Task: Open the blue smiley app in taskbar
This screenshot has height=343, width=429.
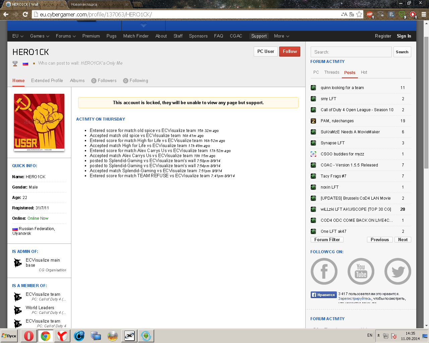Action: coord(79,336)
